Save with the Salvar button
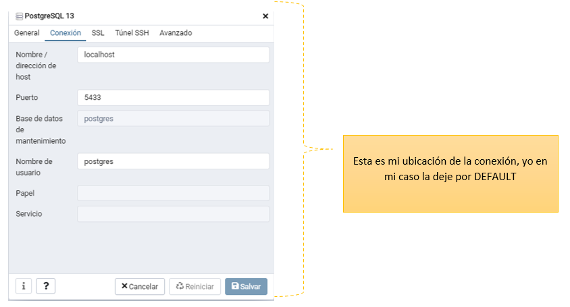This screenshot has height=307, width=570. pos(246,286)
